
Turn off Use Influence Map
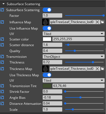47,28
